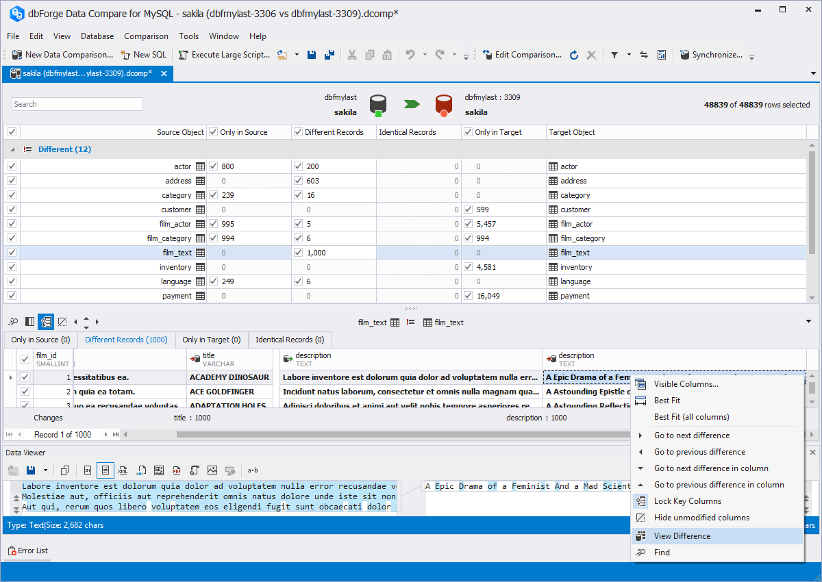
Task: Click the Save All icon
Action: 329,55
